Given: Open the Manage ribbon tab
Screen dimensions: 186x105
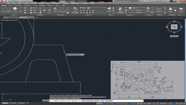Looking at the screenshot, I should pos(42,5).
